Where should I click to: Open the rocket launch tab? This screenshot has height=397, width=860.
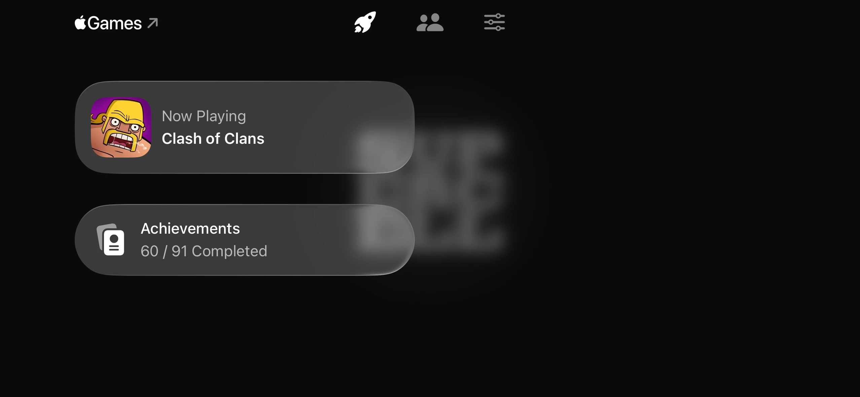coord(365,22)
